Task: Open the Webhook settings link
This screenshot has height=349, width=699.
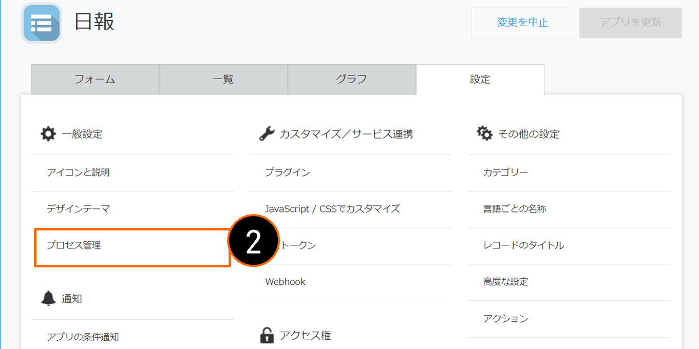Action: click(286, 282)
